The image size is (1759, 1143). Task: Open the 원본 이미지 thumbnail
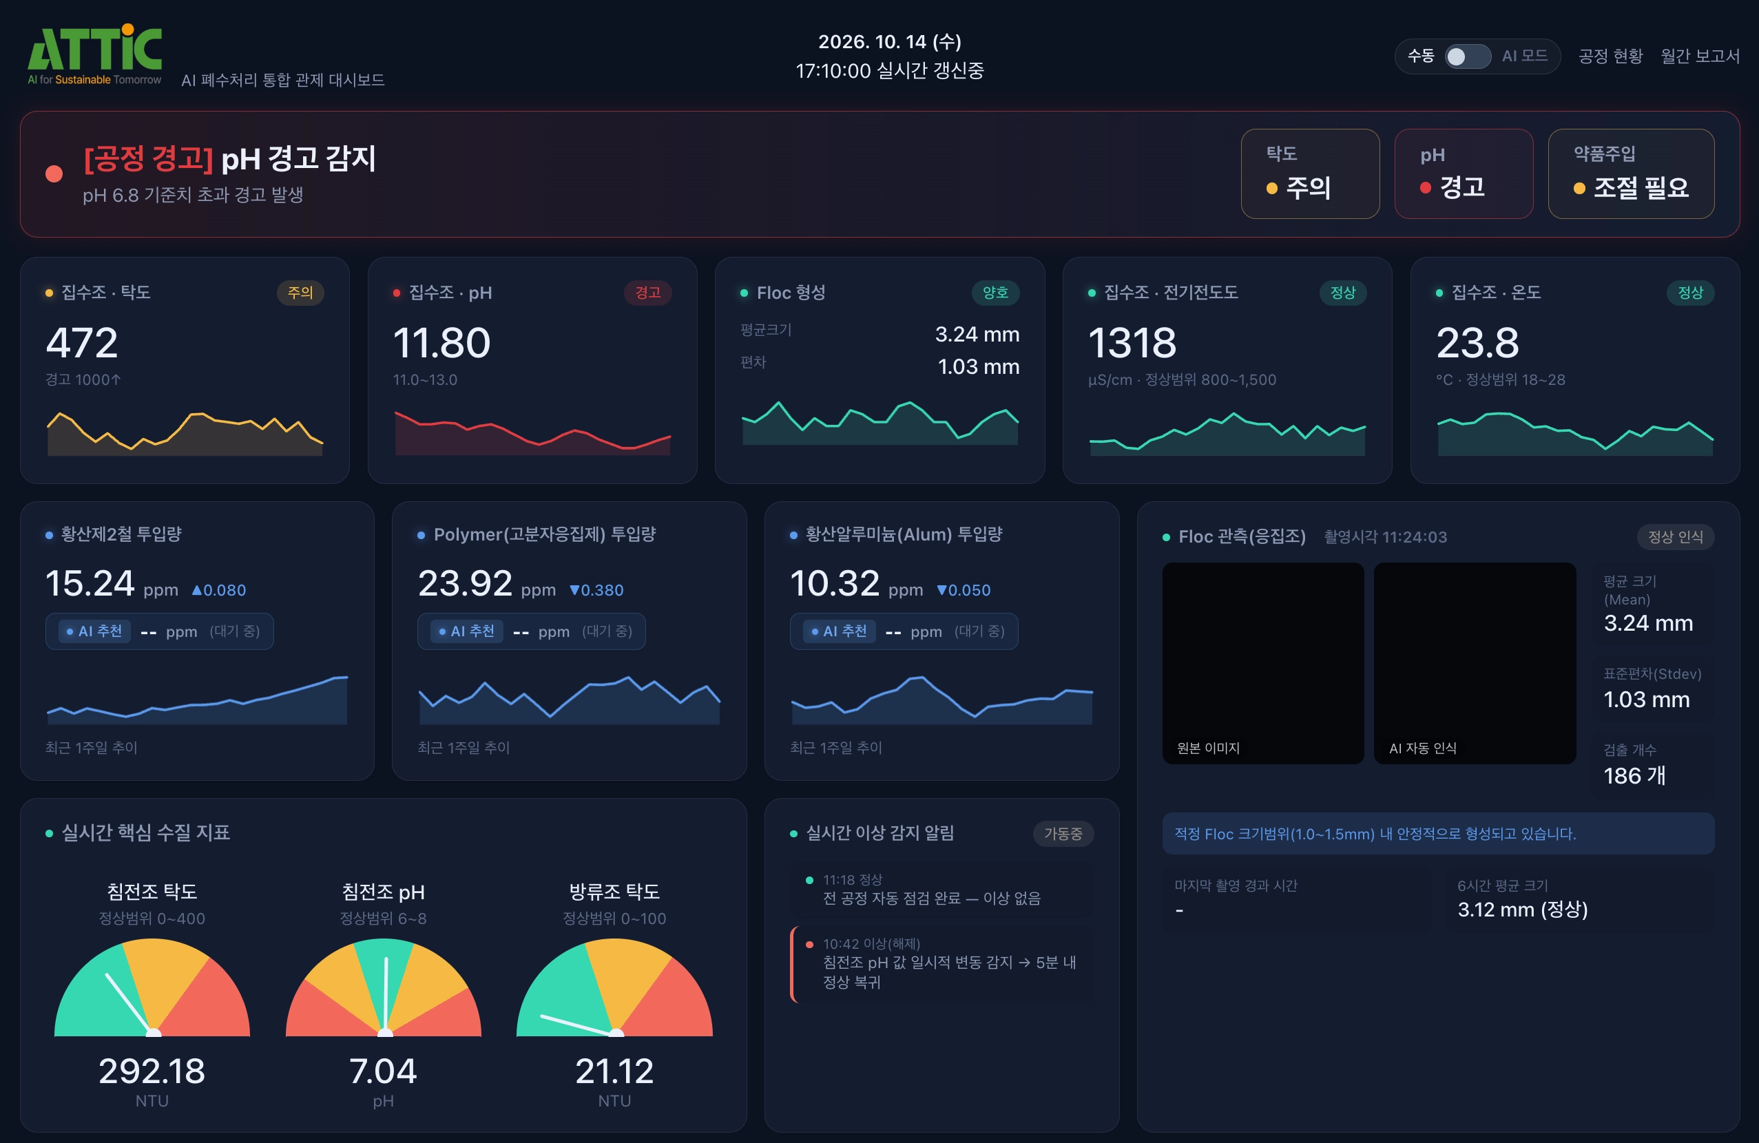(1263, 664)
